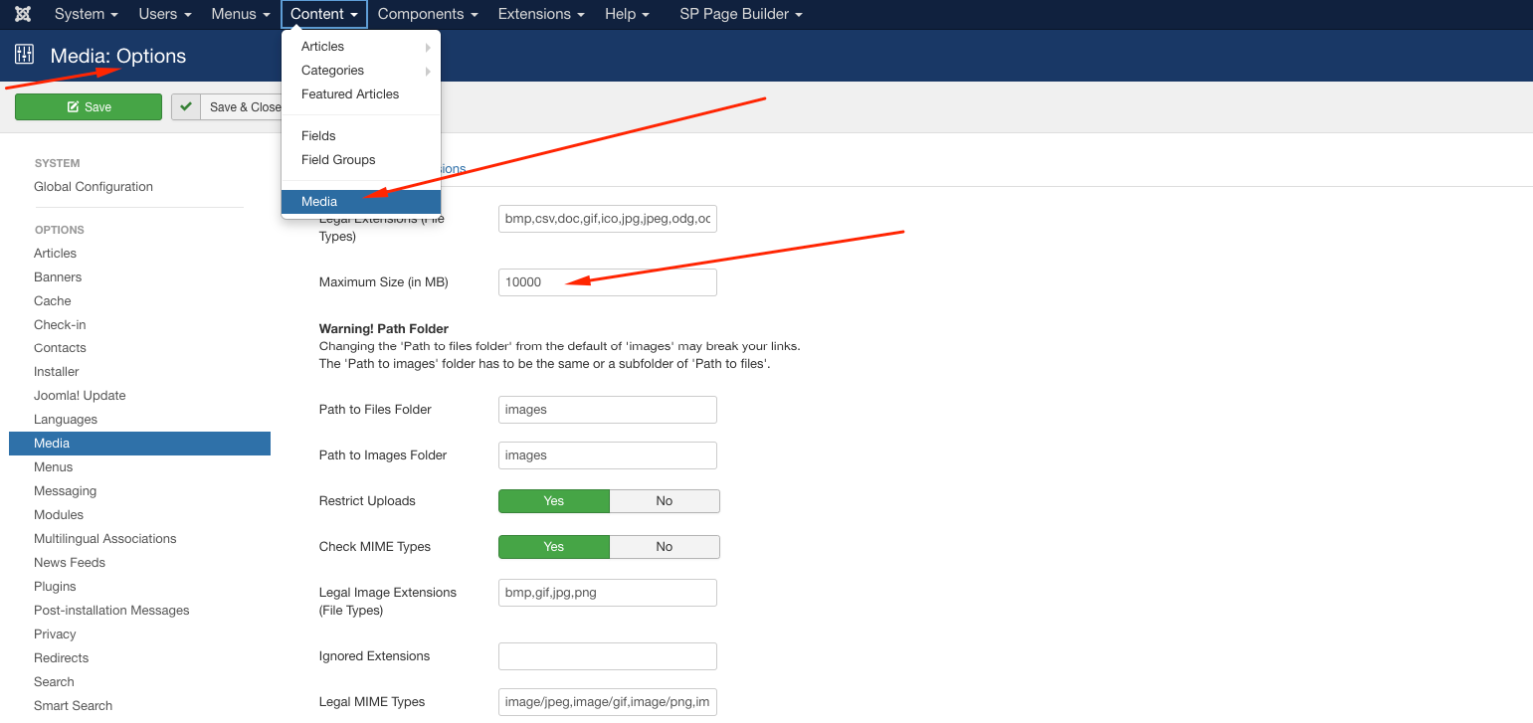Screen dimensions: 1533x723
Task: Choose Field Groups from Content menu
Action: click(x=338, y=160)
